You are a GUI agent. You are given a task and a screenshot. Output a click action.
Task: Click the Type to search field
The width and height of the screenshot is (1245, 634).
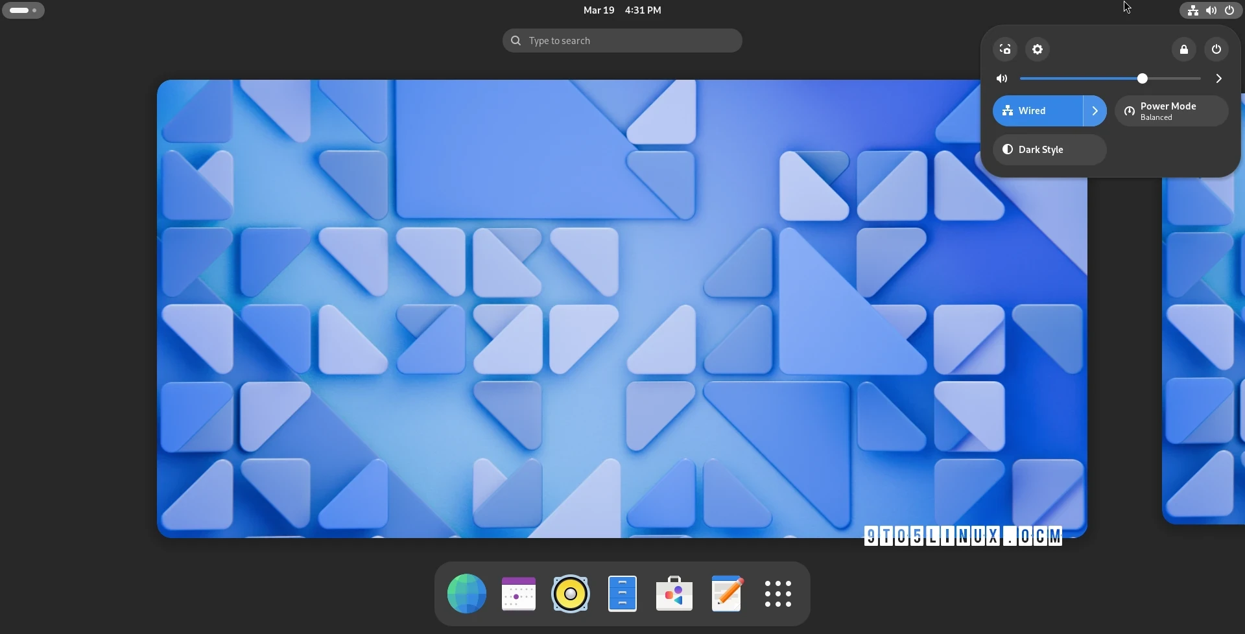(622, 41)
